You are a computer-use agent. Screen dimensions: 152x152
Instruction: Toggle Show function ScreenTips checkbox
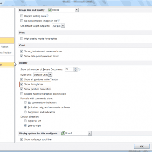(22, 89)
